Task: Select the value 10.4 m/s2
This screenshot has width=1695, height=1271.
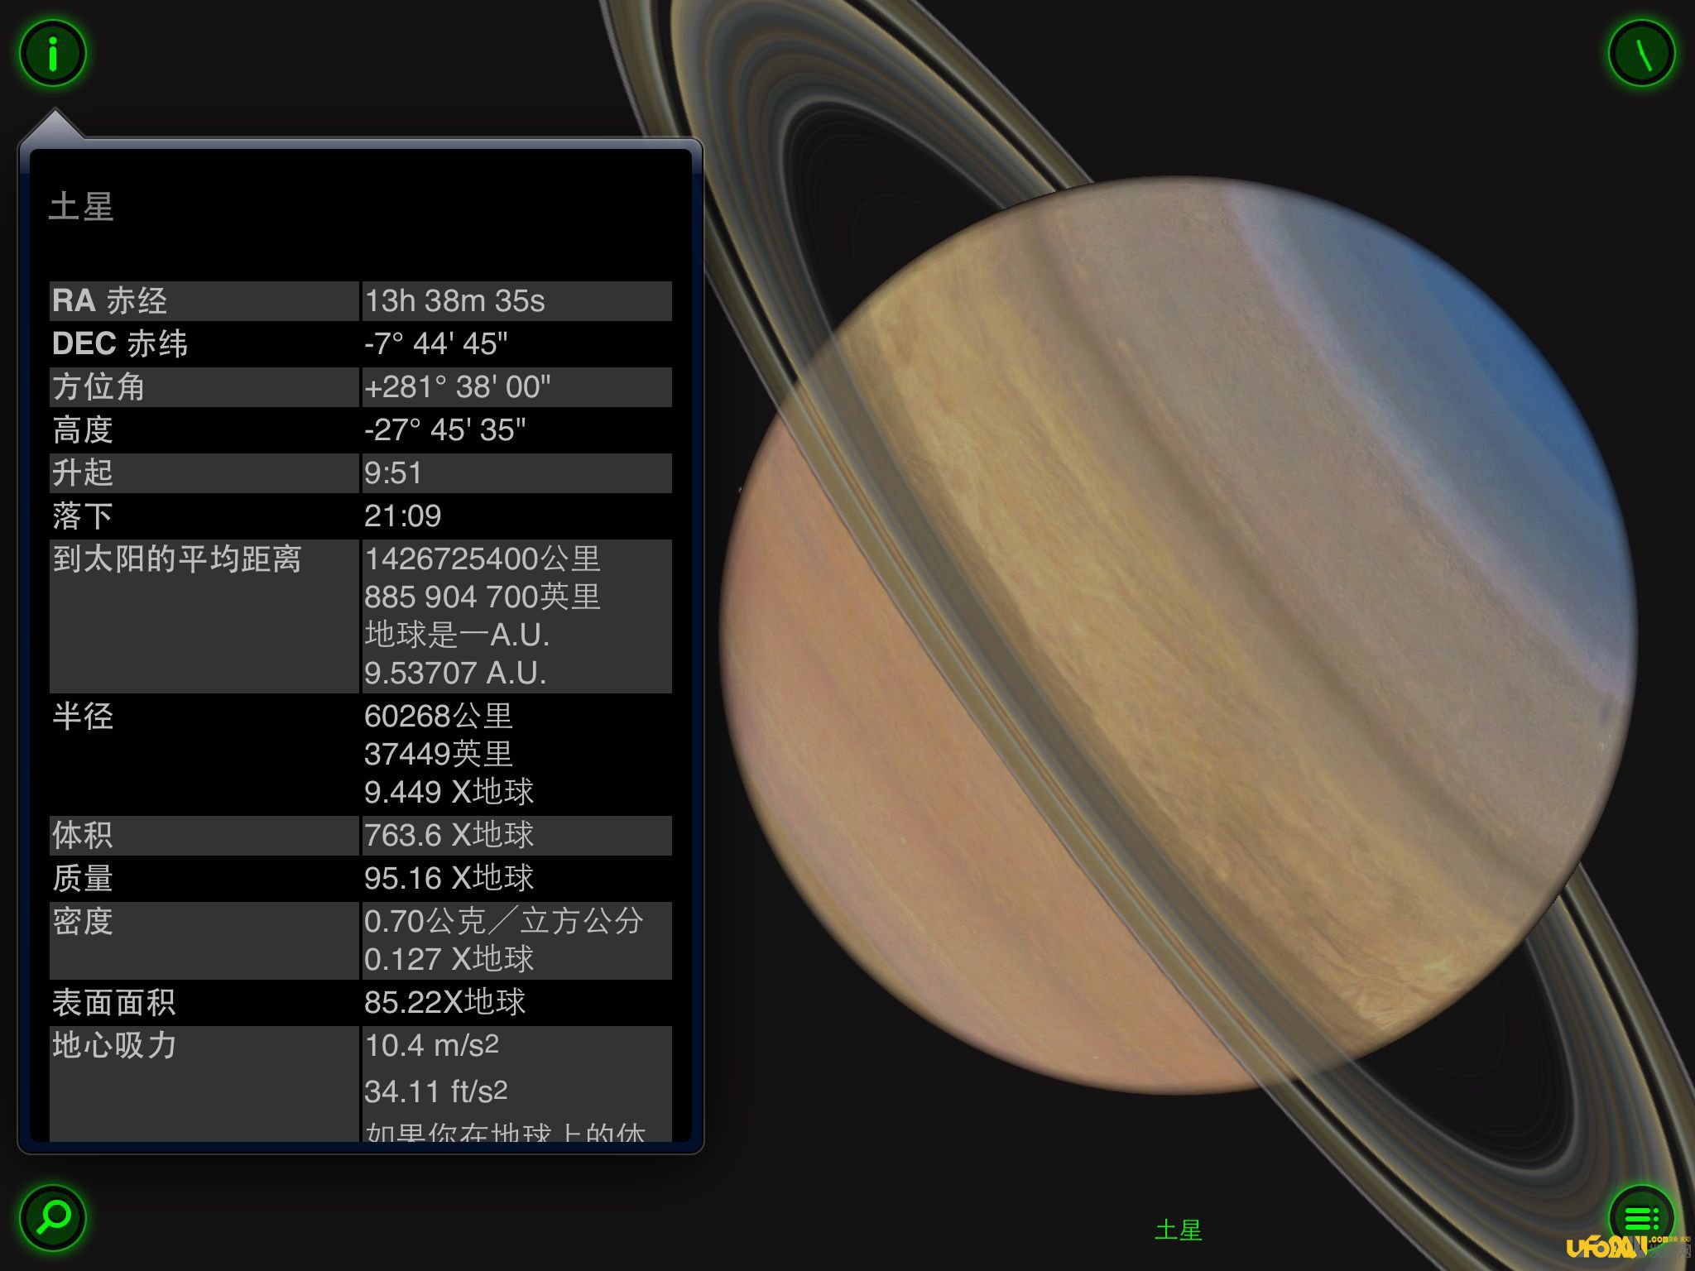Action: pyautogui.click(x=432, y=1045)
